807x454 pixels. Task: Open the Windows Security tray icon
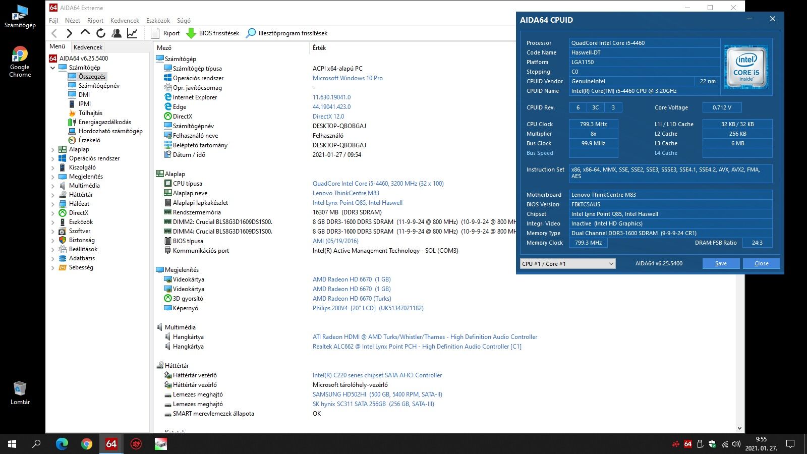712,444
